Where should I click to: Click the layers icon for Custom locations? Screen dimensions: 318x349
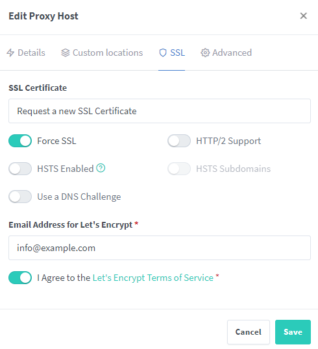(66, 53)
